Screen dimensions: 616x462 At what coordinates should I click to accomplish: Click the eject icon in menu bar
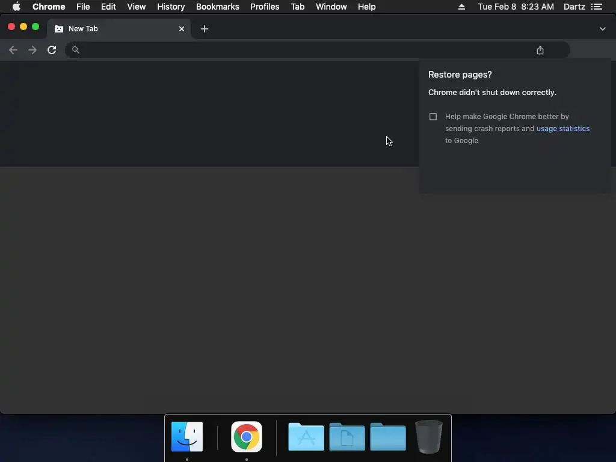point(461,7)
